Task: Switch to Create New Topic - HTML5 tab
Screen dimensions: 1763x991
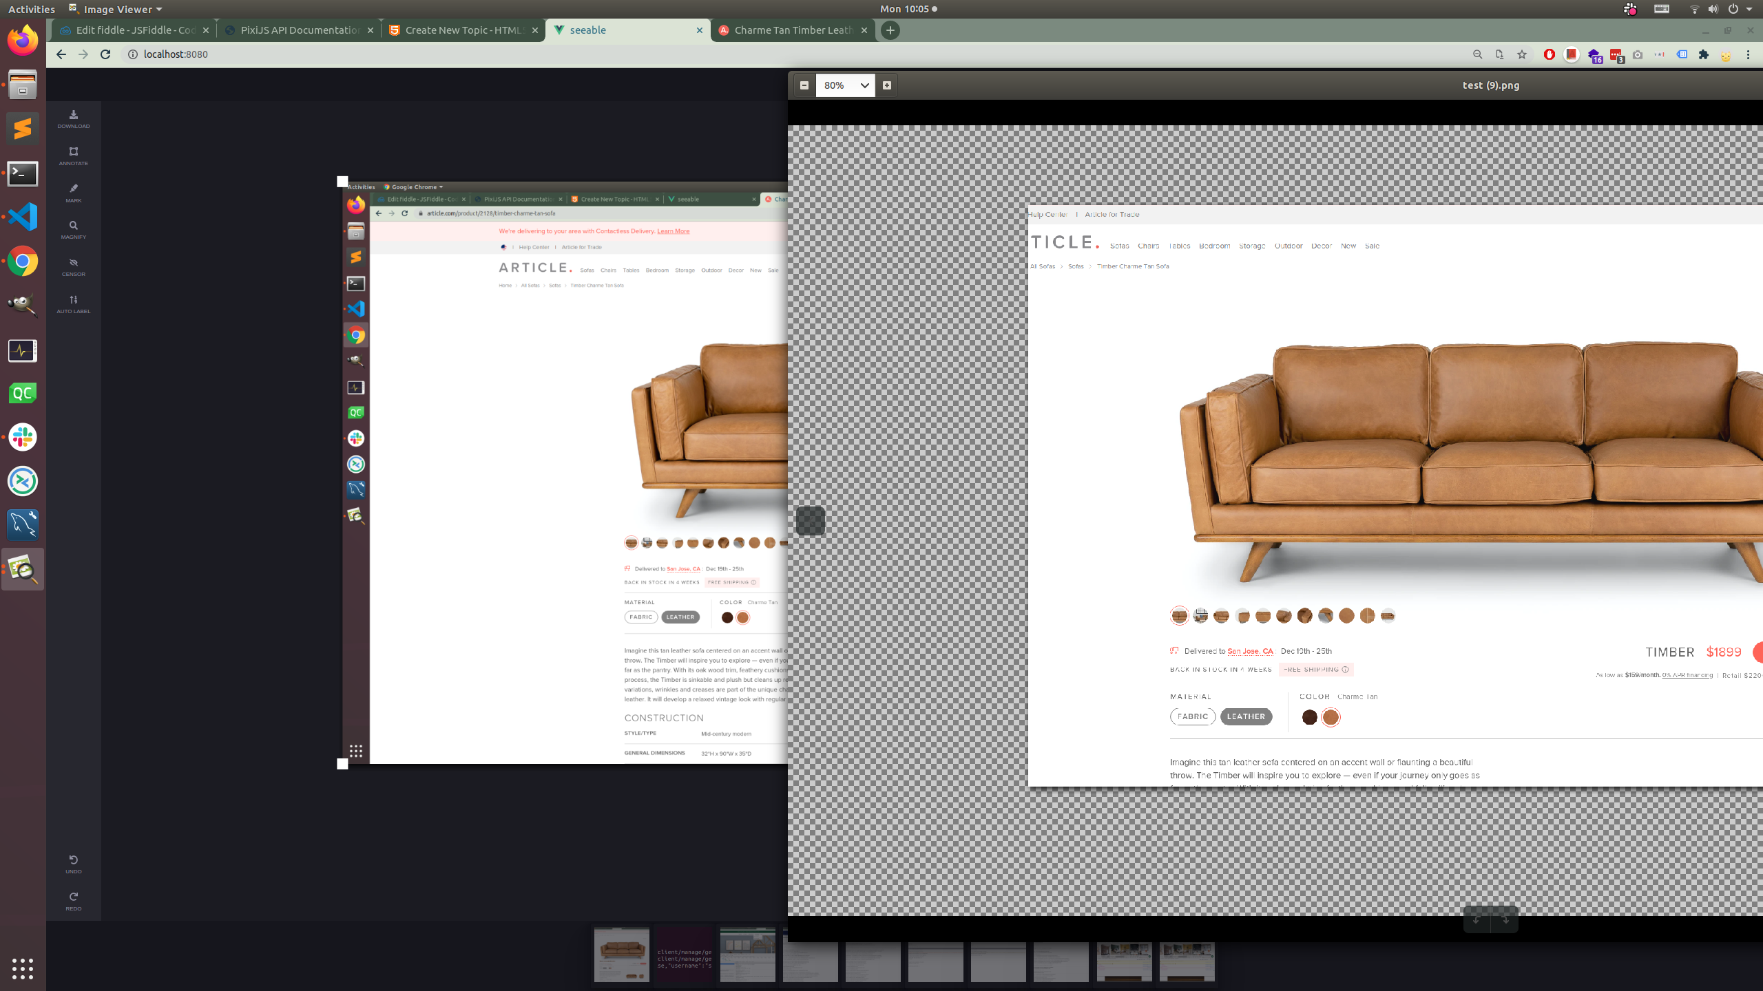Action: pyautogui.click(x=463, y=30)
